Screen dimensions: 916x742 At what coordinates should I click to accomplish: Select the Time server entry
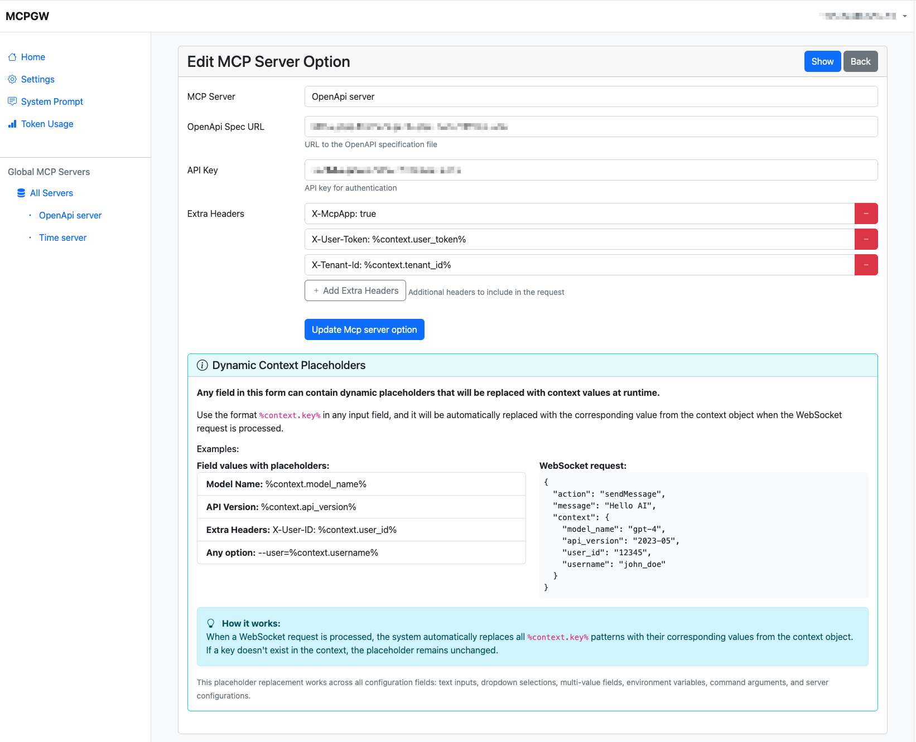click(x=62, y=237)
